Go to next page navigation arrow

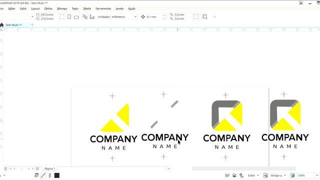point(29,169)
